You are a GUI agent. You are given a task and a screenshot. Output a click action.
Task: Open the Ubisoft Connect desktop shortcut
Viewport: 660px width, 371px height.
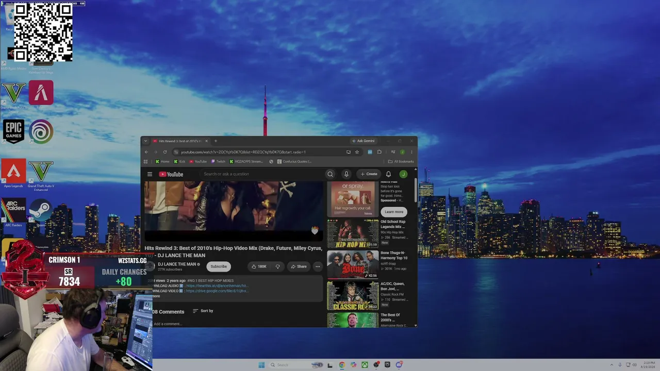41,132
